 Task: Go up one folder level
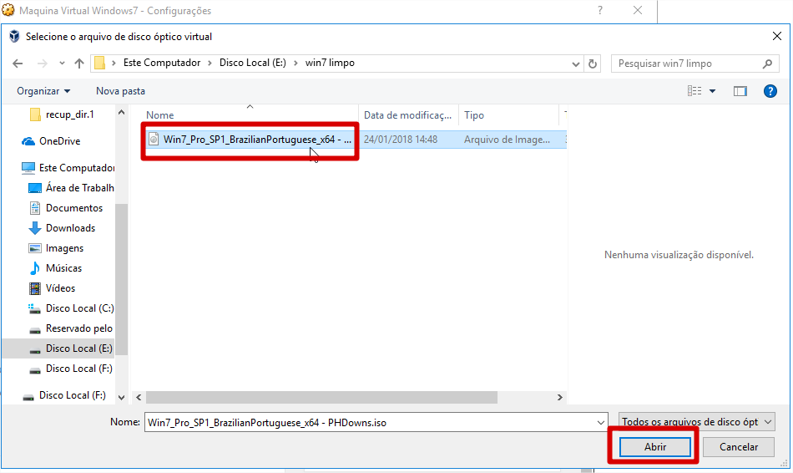click(x=79, y=64)
